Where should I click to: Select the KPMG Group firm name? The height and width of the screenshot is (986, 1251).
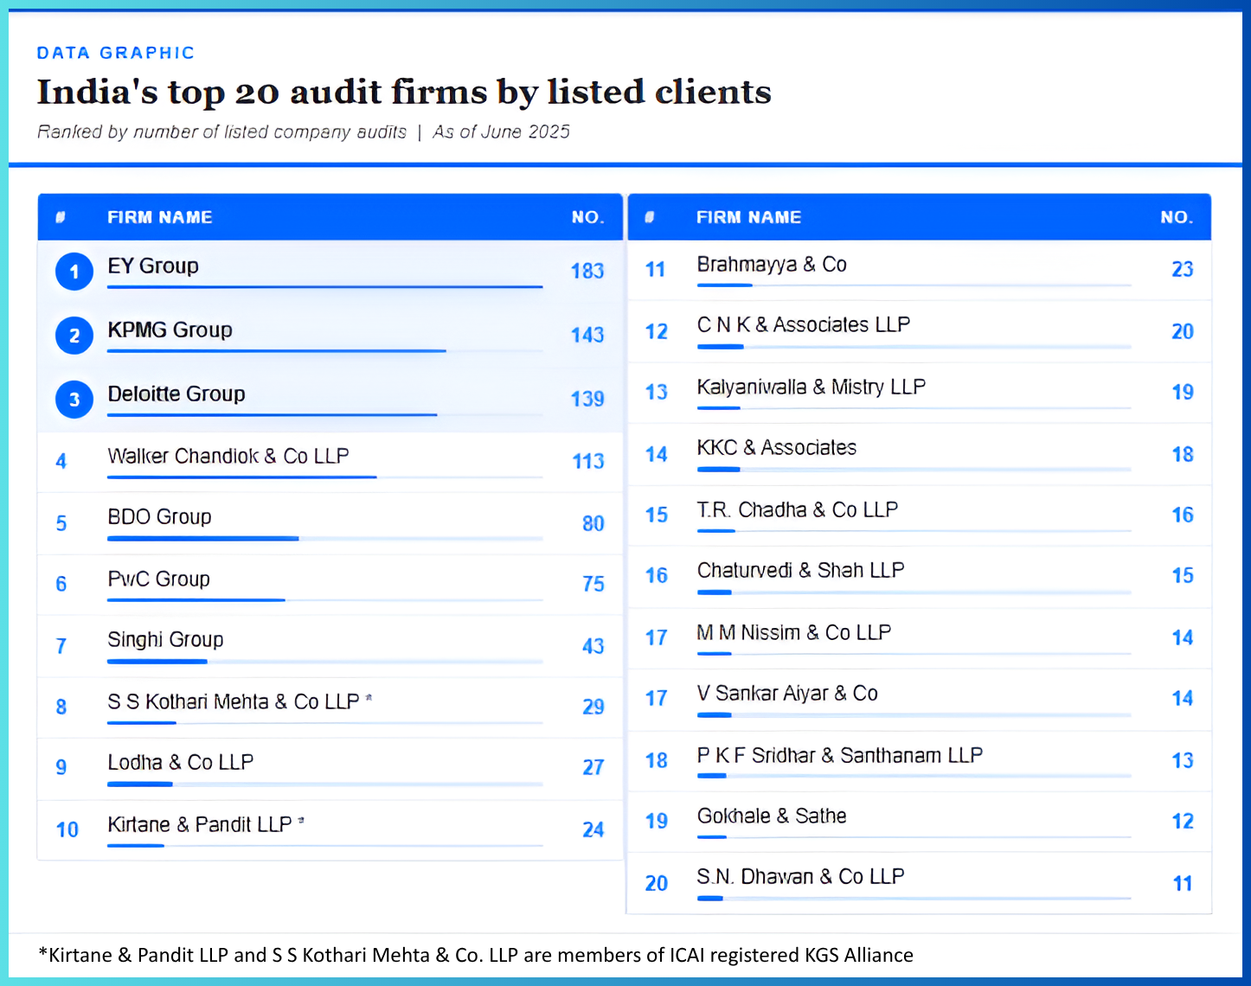point(170,330)
